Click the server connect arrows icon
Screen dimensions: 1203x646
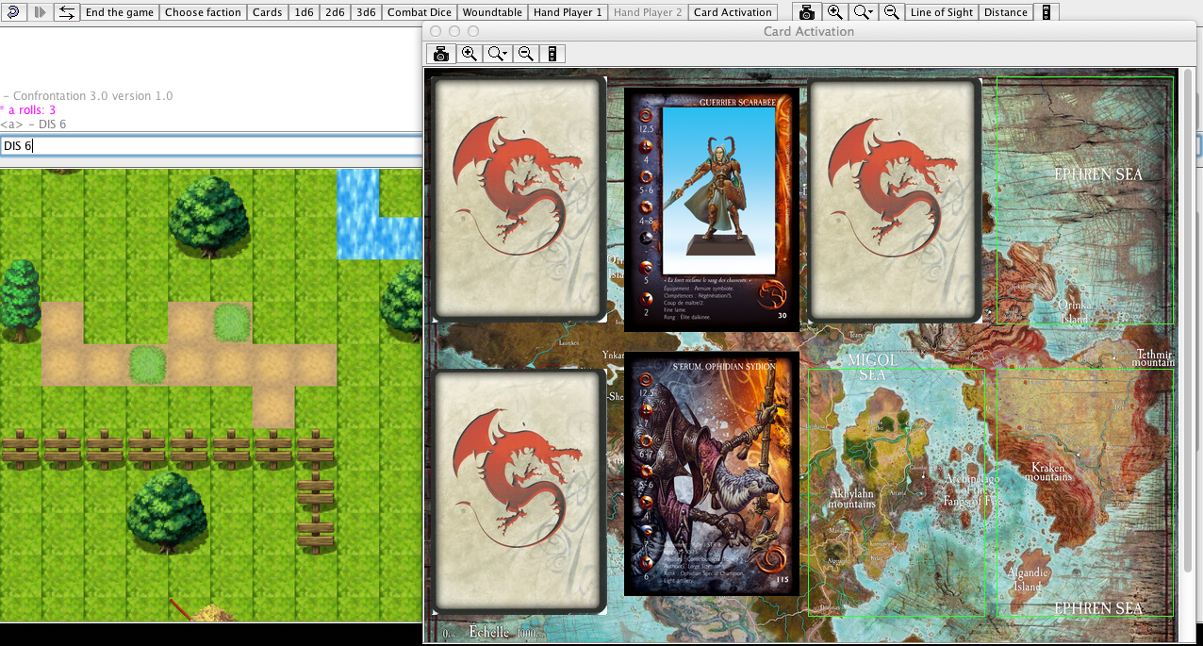(x=66, y=12)
